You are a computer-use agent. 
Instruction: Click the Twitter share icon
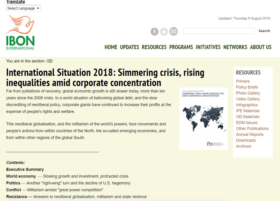click(164, 31)
